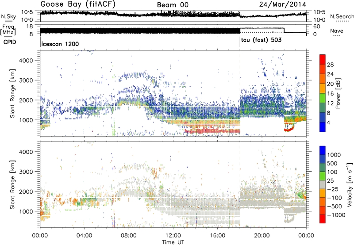Click 'Slant Range [km]' label of velocity panel
This screenshot has height=245, width=354.
(12, 185)
